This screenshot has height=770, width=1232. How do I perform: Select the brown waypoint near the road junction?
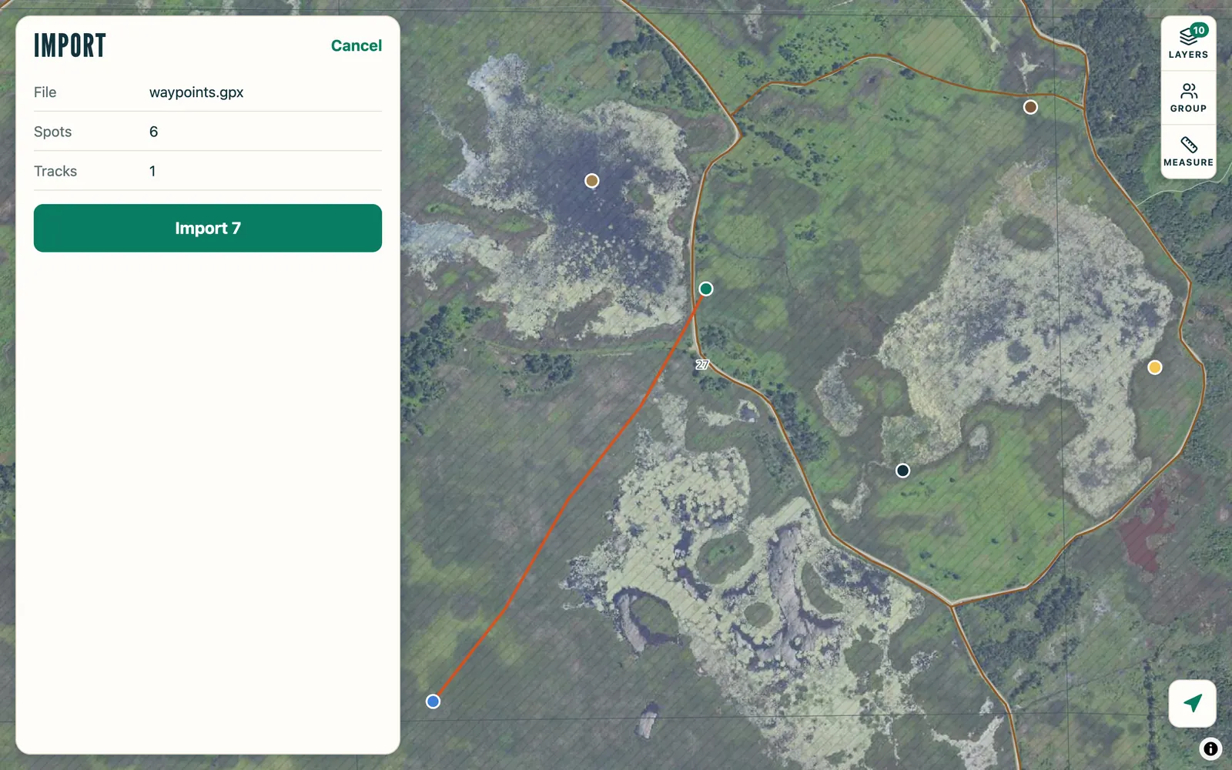click(x=1030, y=107)
